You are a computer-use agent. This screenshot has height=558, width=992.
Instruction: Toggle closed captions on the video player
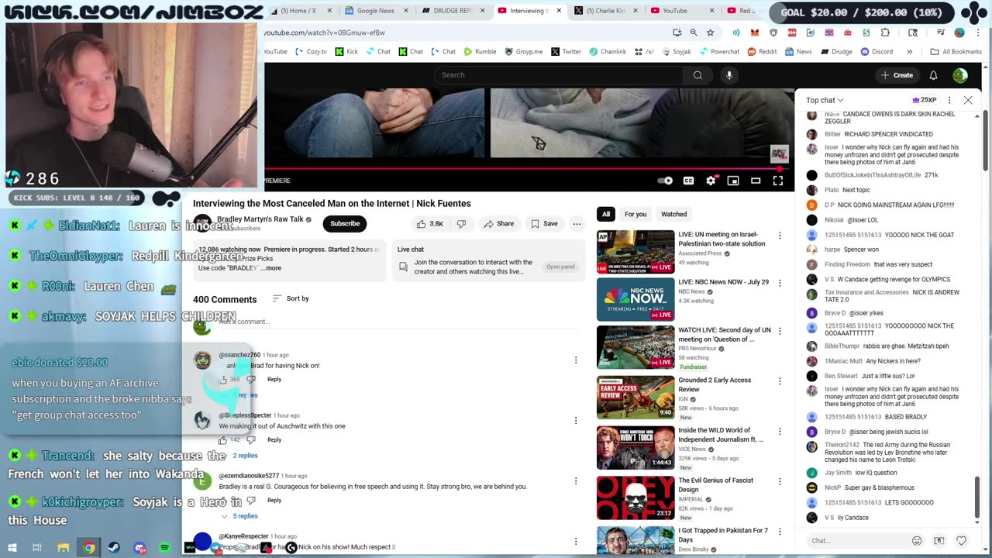[688, 181]
